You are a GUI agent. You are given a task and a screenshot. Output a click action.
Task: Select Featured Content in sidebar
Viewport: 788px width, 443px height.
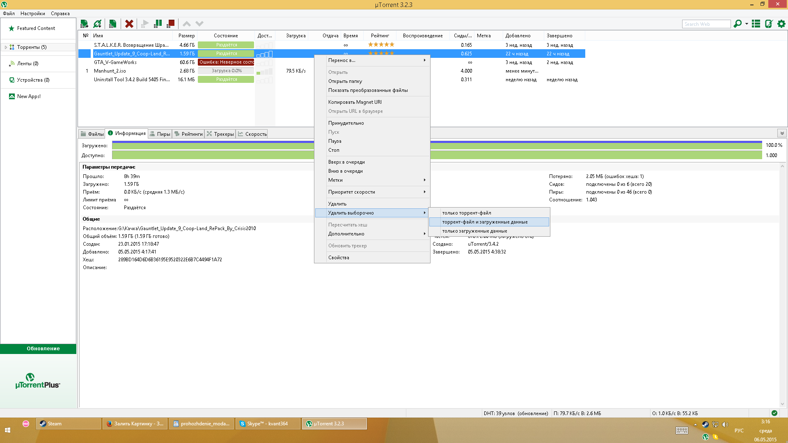click(36, 28)
